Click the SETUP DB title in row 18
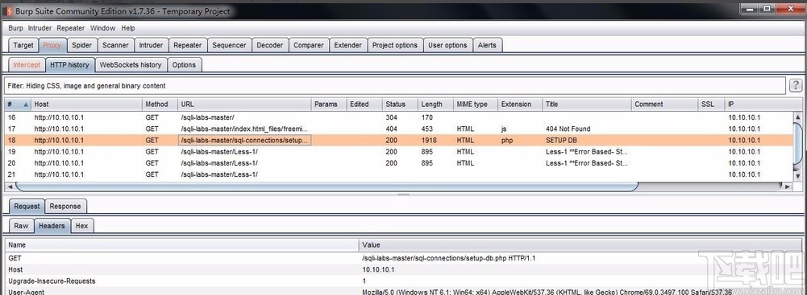This screenshot has width=807, height=295. 561,140
